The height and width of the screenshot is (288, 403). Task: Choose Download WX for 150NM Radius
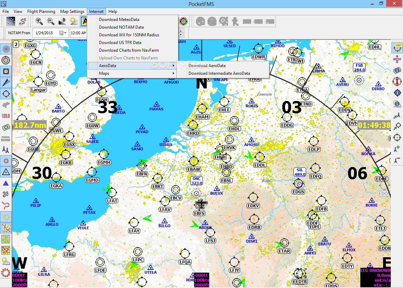(133, 35)
